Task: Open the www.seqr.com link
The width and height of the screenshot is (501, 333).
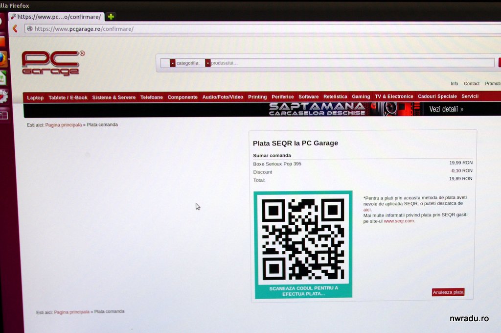Action: 399,221
